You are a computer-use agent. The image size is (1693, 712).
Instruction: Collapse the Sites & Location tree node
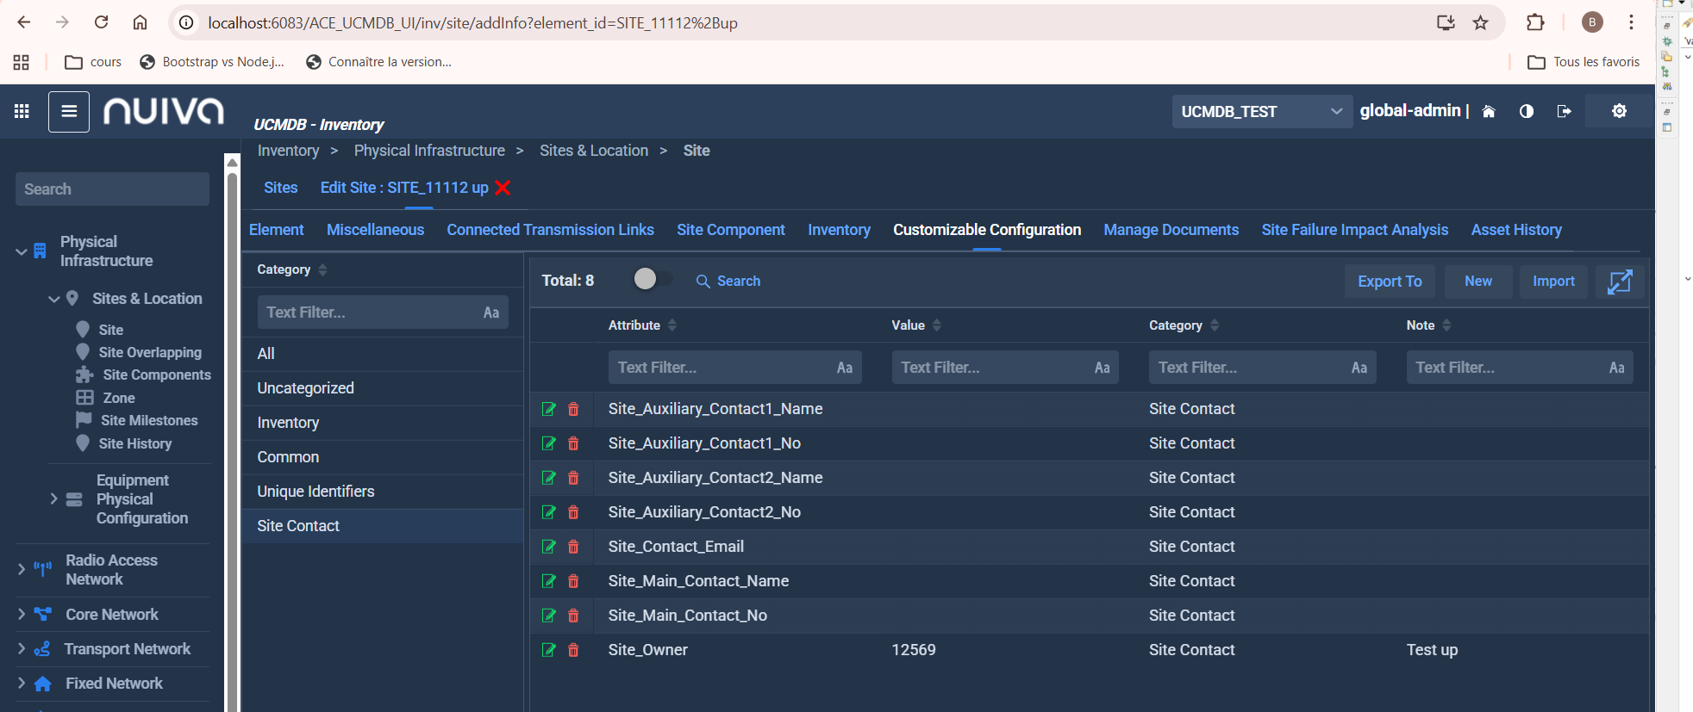[x=53, y=299]
